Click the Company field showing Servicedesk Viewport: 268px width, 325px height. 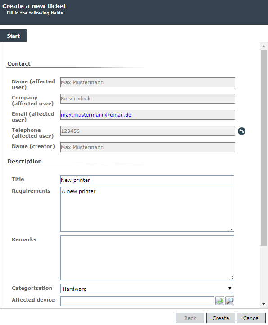coord(148,99)
